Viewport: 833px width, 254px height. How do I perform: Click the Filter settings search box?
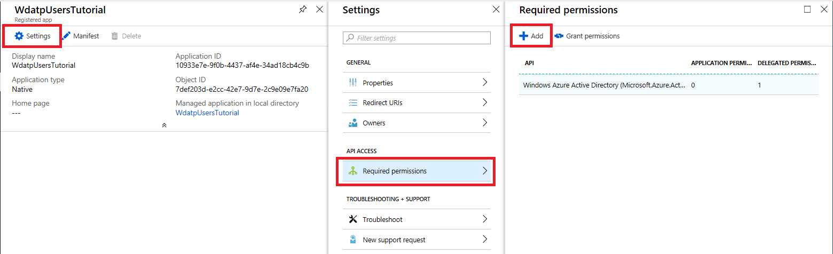tap(416, 38)
